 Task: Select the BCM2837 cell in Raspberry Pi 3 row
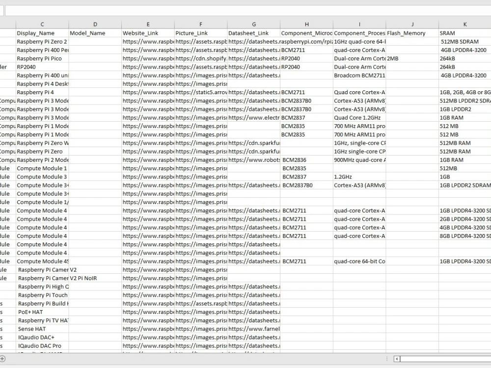point(306,118)
